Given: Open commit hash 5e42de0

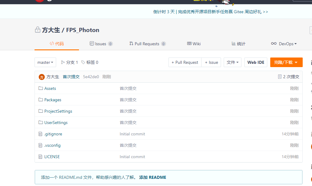Looking at the screenshot, I should 91,77.
